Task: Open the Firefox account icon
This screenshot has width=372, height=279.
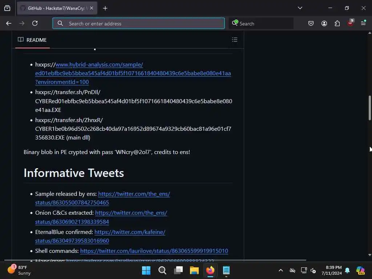Action: (x=324, y=23)
